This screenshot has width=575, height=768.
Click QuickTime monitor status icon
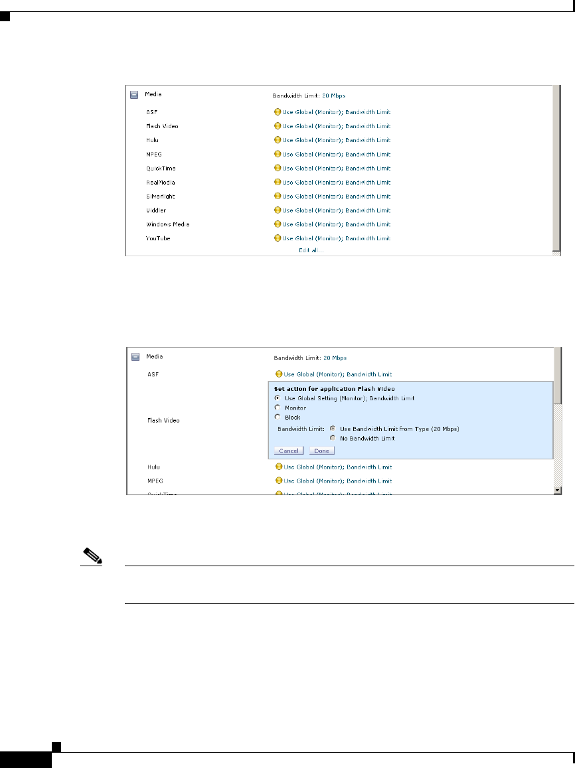(x=278, y=168)
